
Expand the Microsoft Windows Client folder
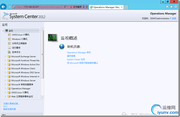point(5,69)
